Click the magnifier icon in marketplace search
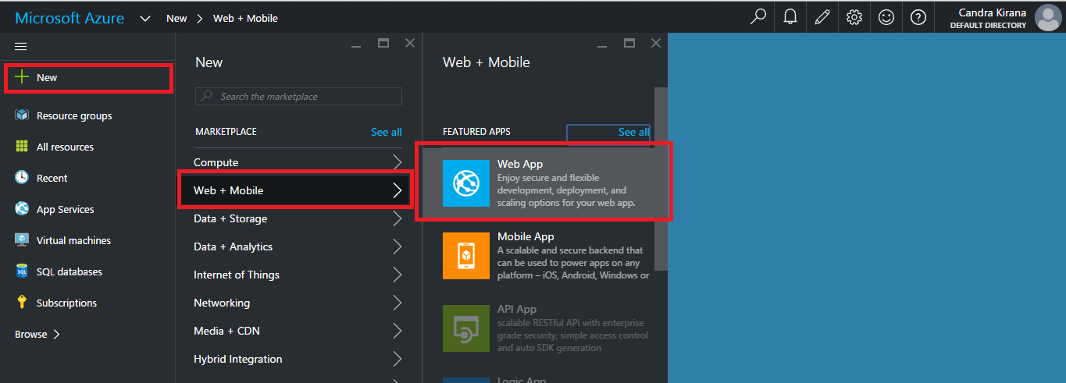This screenshot has height=383, width=1066. [x=207, y=96]
